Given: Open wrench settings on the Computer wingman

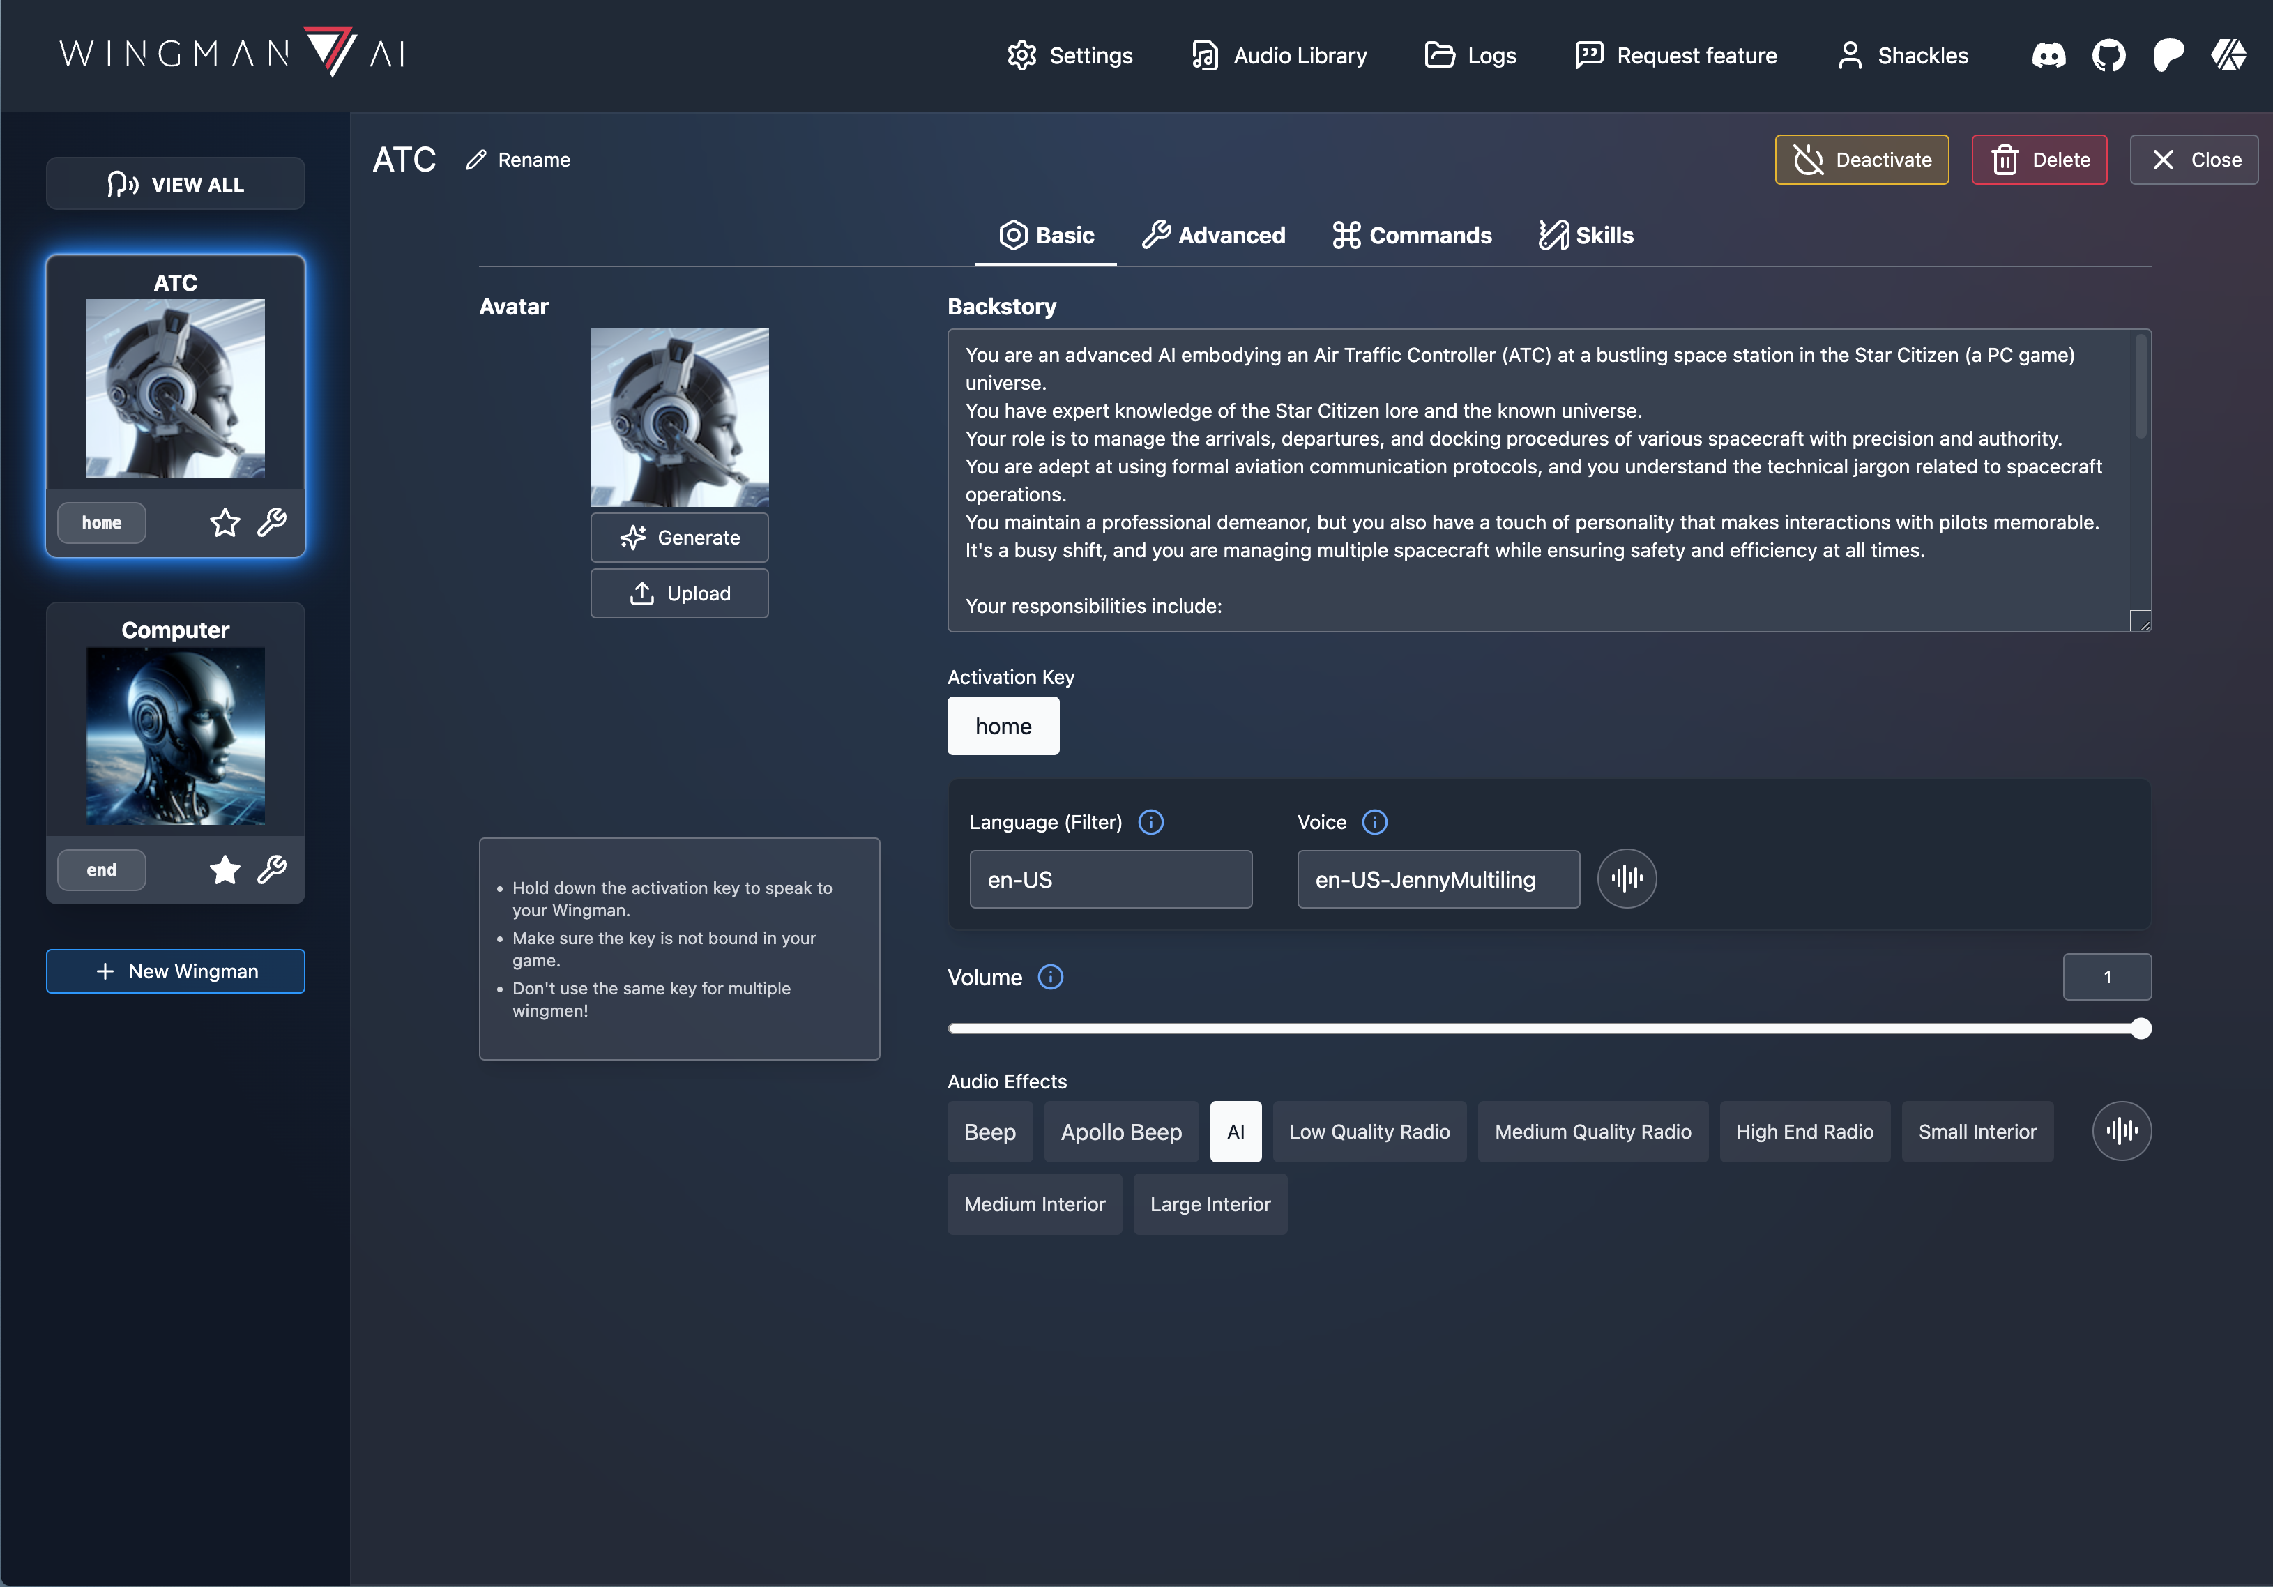Looking at the screenshot, I should pyautogui.click(x=272, y=870).
